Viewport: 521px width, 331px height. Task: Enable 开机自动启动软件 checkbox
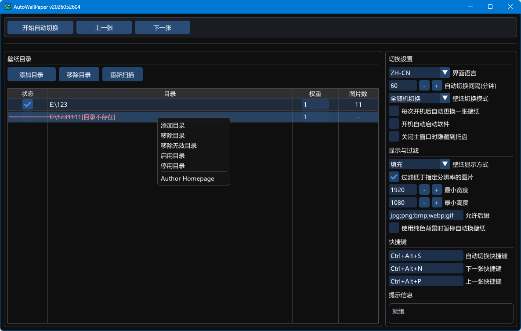pos(394,124)
